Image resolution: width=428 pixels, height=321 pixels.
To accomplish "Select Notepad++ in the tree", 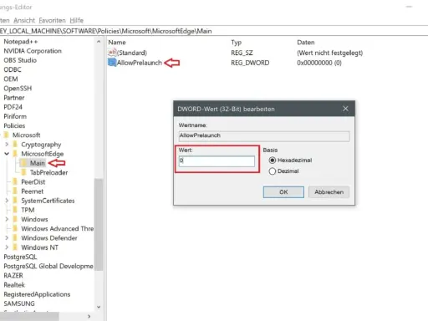I will [21, 42].
